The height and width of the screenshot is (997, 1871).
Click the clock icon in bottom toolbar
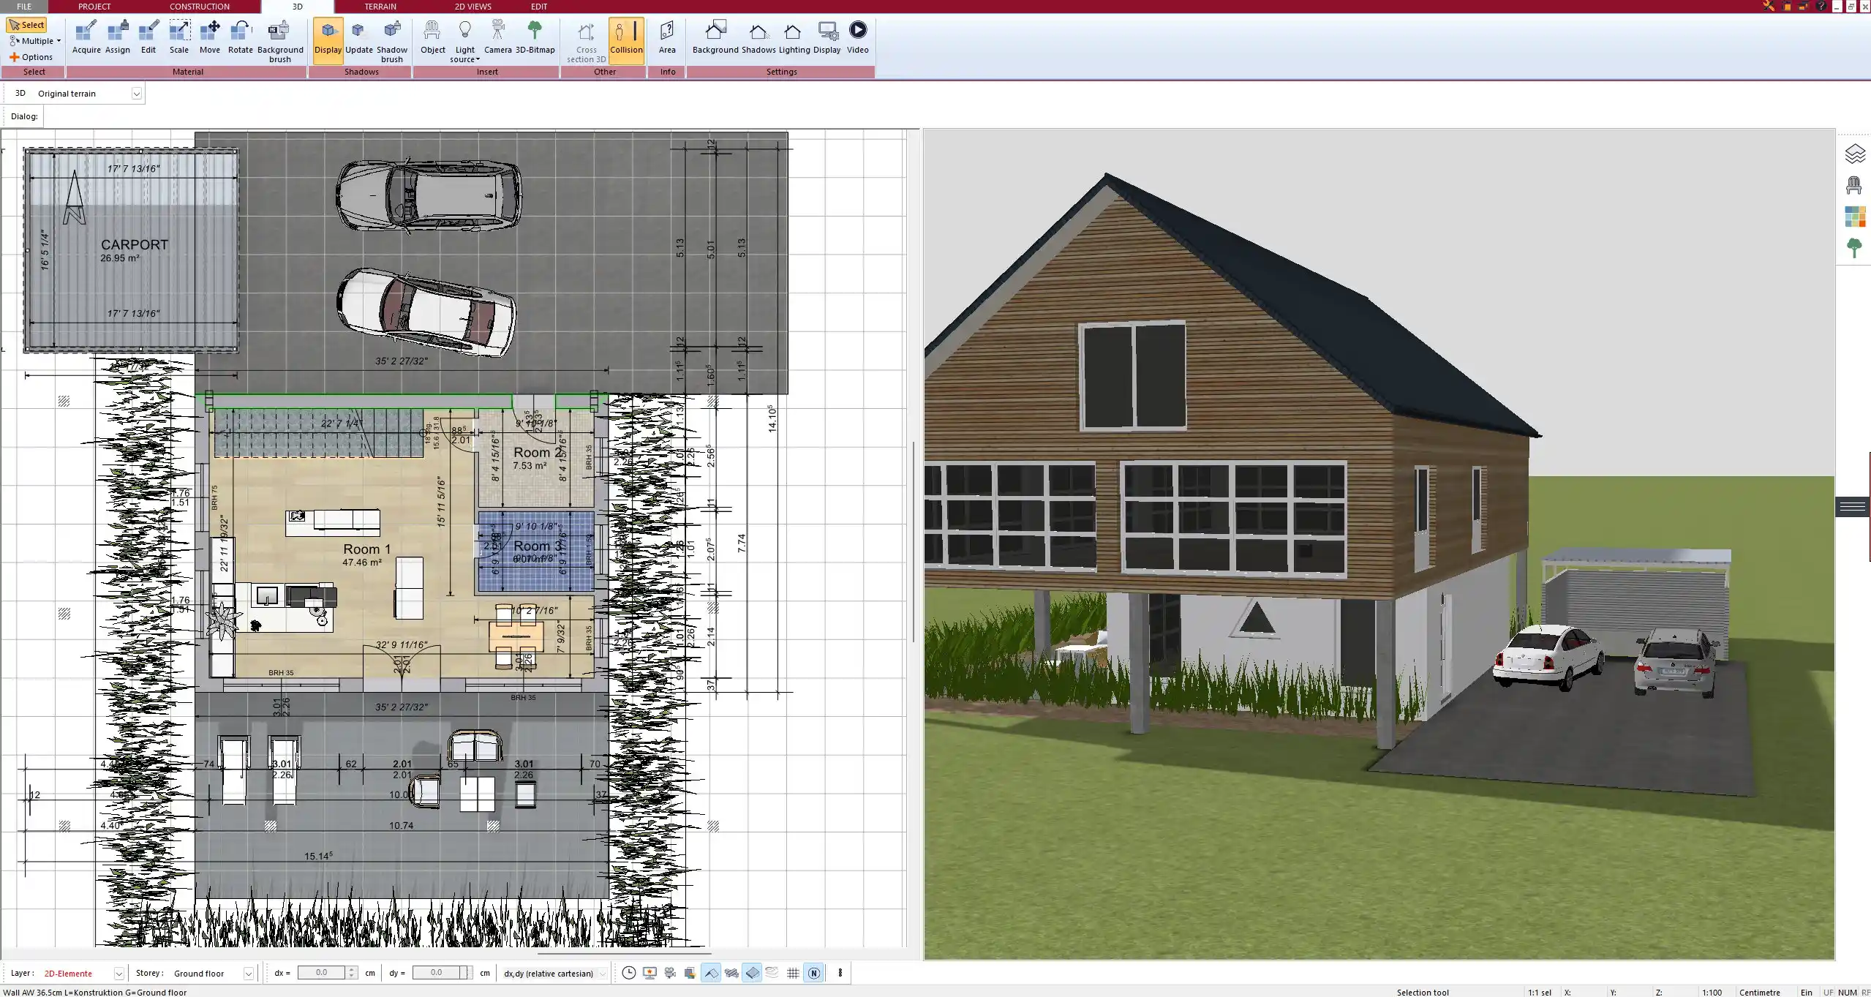[628, 973]
